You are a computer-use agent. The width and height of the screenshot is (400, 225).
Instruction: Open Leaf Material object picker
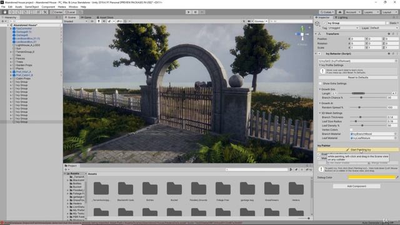tap(396, 137)
